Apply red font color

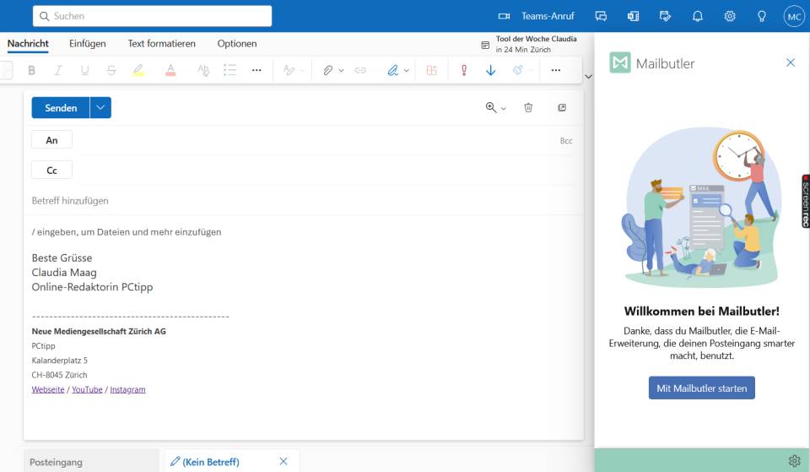coord(170,70)
